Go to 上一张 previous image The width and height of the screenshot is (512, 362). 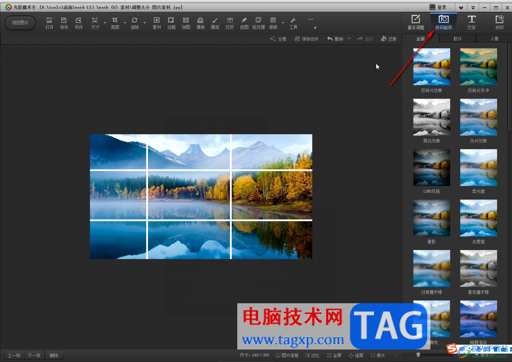pyautogui.click(x=14, y=355)
